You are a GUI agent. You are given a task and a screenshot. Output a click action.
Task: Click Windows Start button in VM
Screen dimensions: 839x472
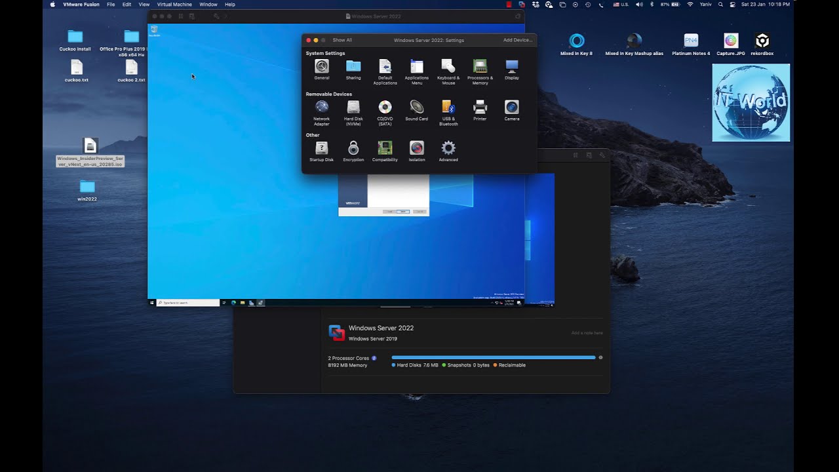point(152,303)
